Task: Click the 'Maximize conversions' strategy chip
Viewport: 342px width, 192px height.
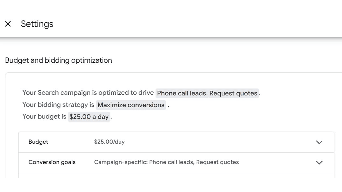Action: click(x=131, y=105)
